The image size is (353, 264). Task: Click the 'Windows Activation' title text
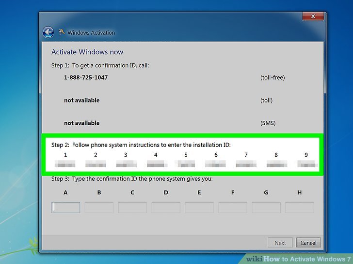tap(91, 33)
